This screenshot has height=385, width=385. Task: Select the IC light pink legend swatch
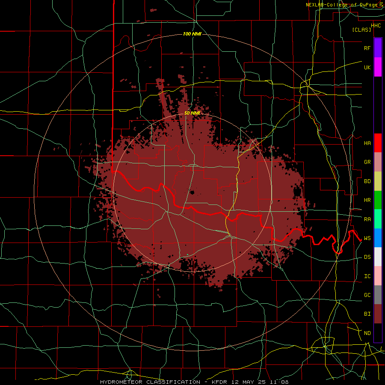click(x=378, y=276)
